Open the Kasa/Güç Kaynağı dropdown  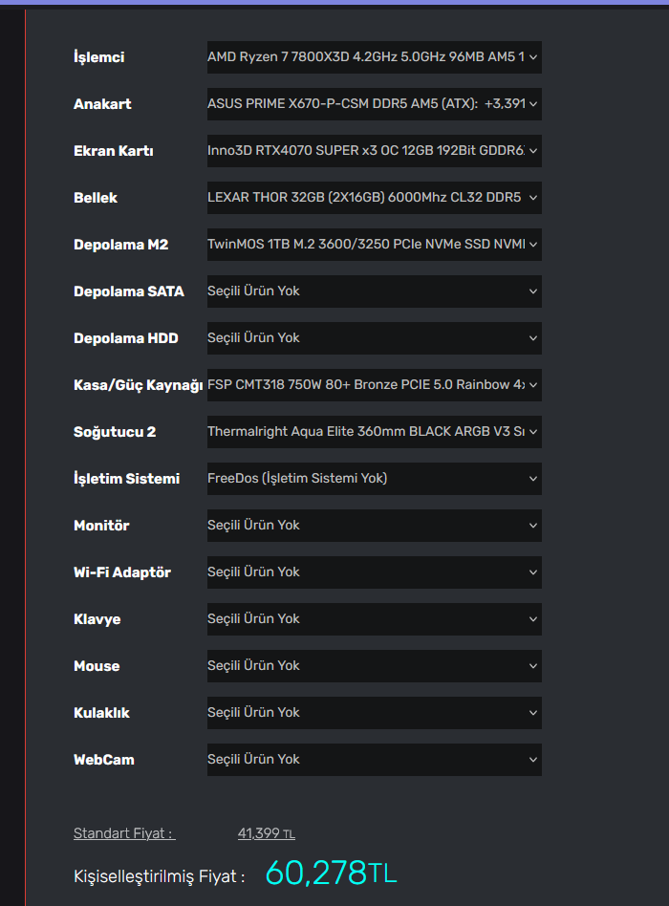(x=374, y=385)
